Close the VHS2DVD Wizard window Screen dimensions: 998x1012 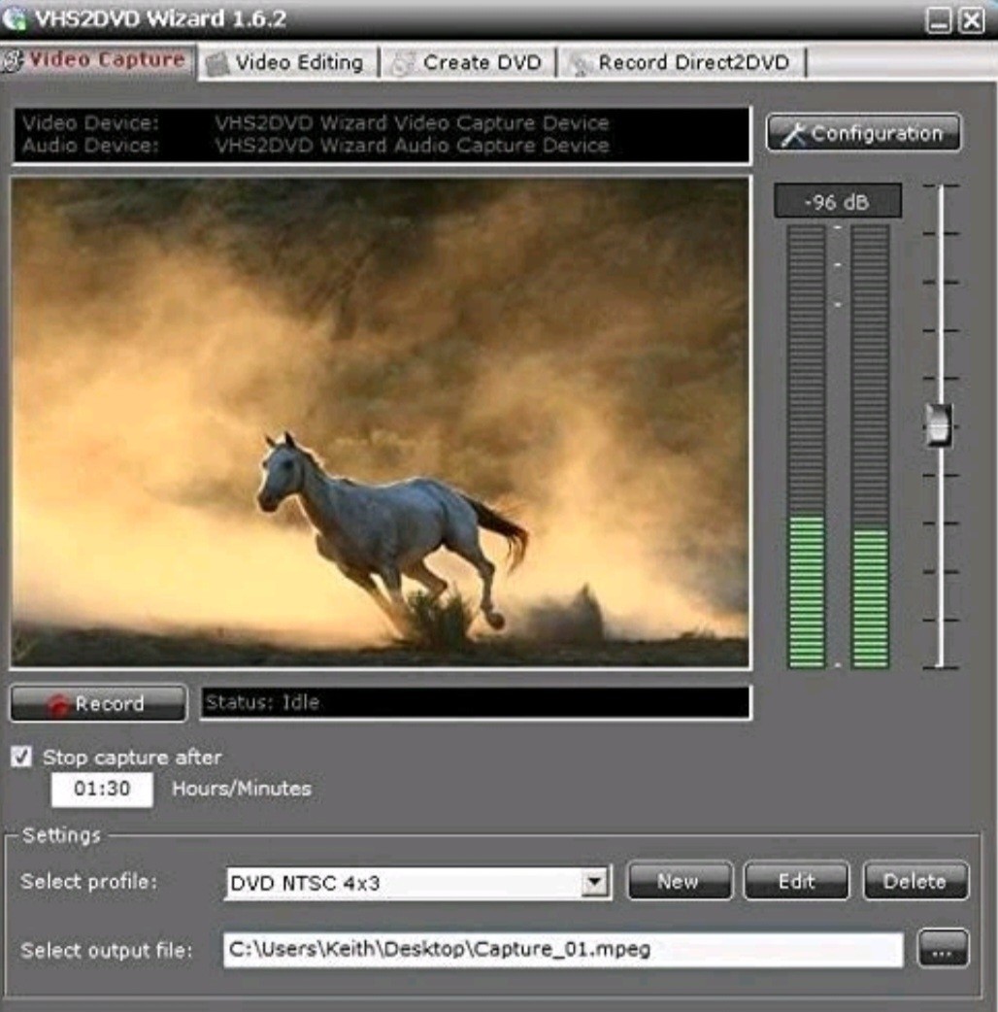point(972,20)
